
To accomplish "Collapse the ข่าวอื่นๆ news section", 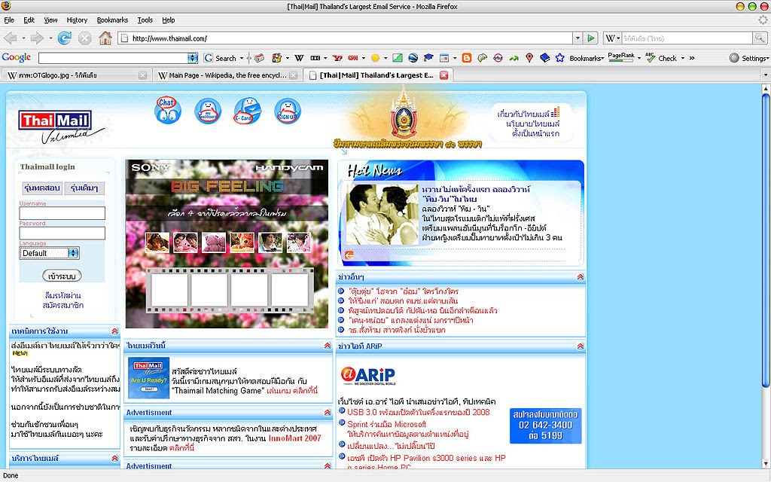I will (x=581, y=277).
